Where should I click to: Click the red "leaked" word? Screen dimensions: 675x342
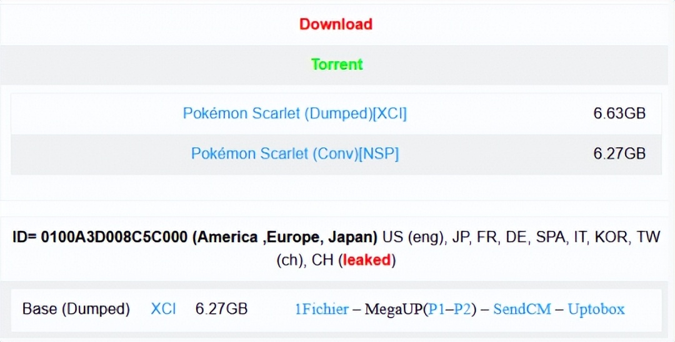coord(367,260)
